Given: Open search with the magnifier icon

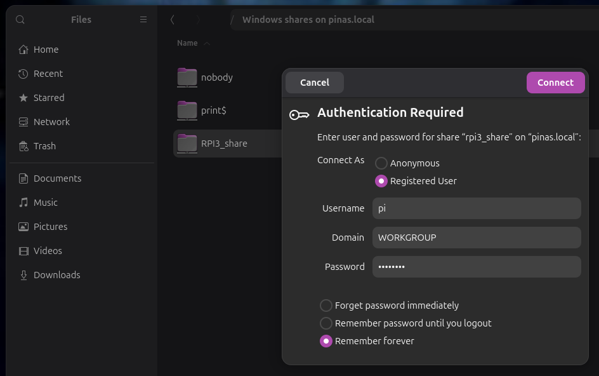Looking at the screenshot, I should [x=20, y=20].
